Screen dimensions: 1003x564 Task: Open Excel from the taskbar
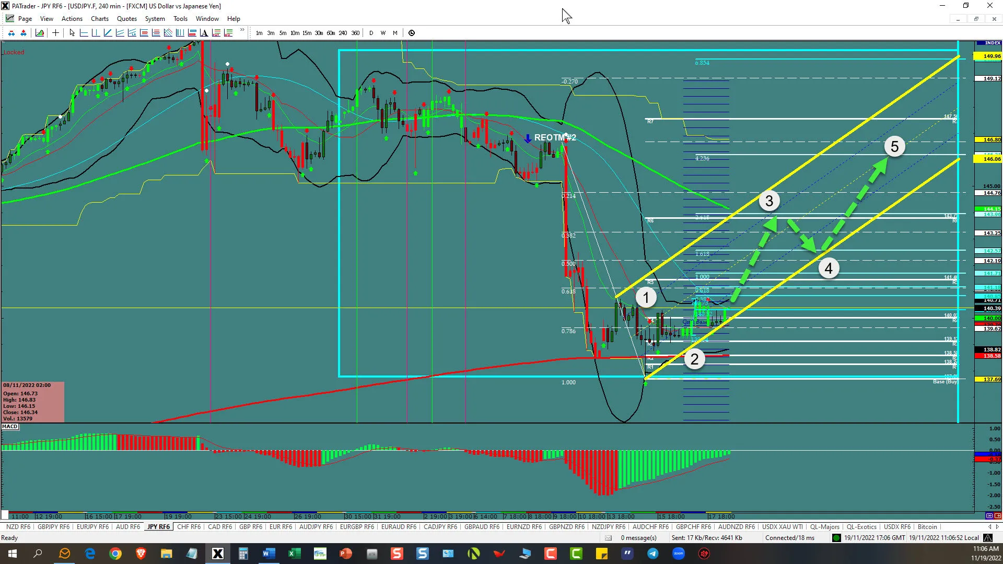click(294, 554)
